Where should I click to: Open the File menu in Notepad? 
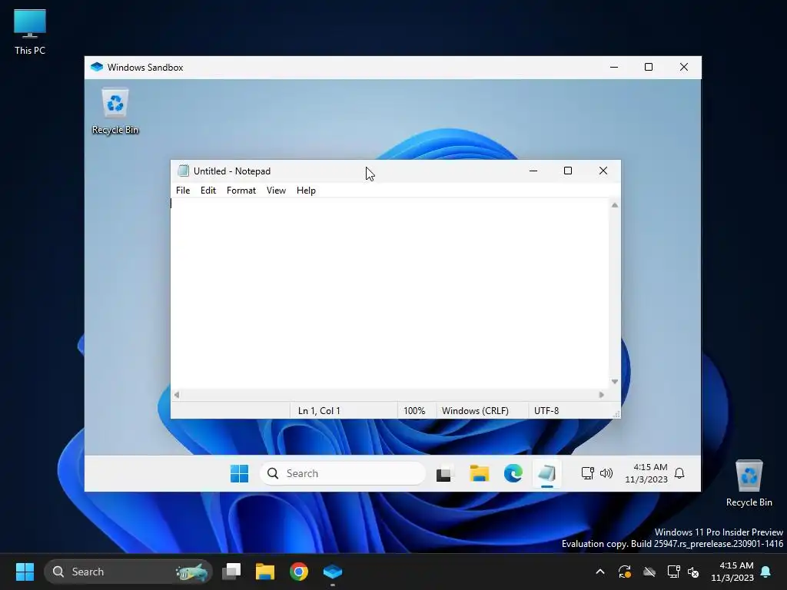[x=183, y=191]
